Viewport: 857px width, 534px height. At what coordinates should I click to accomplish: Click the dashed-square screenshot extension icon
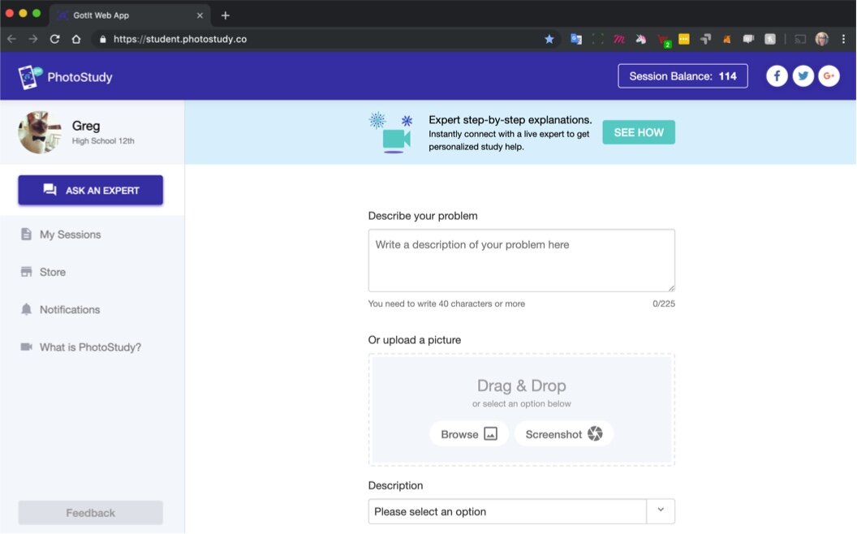598,39
